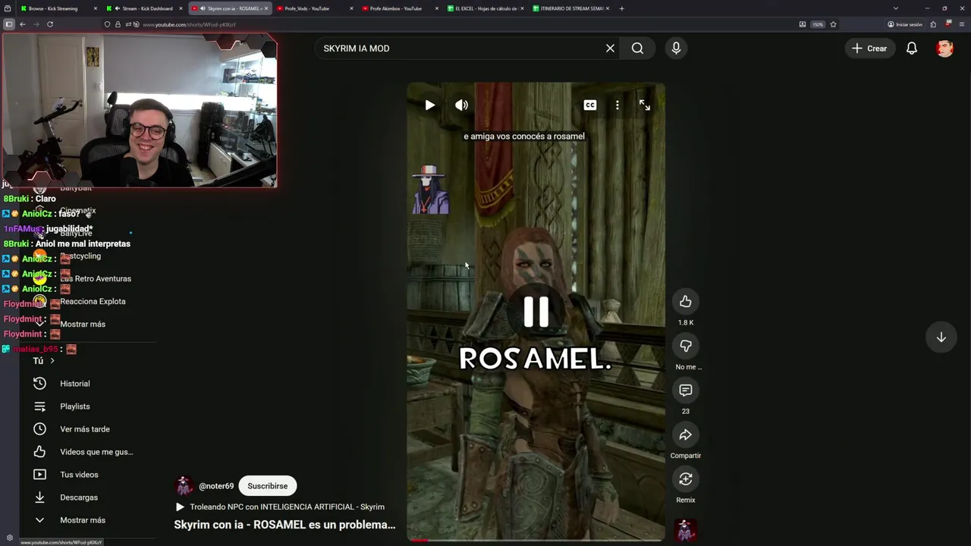The width and height of the screenshot is (971, 546).
Task: Open the comments showing 23
Action: pyautogui.click(x=686, y=391)
